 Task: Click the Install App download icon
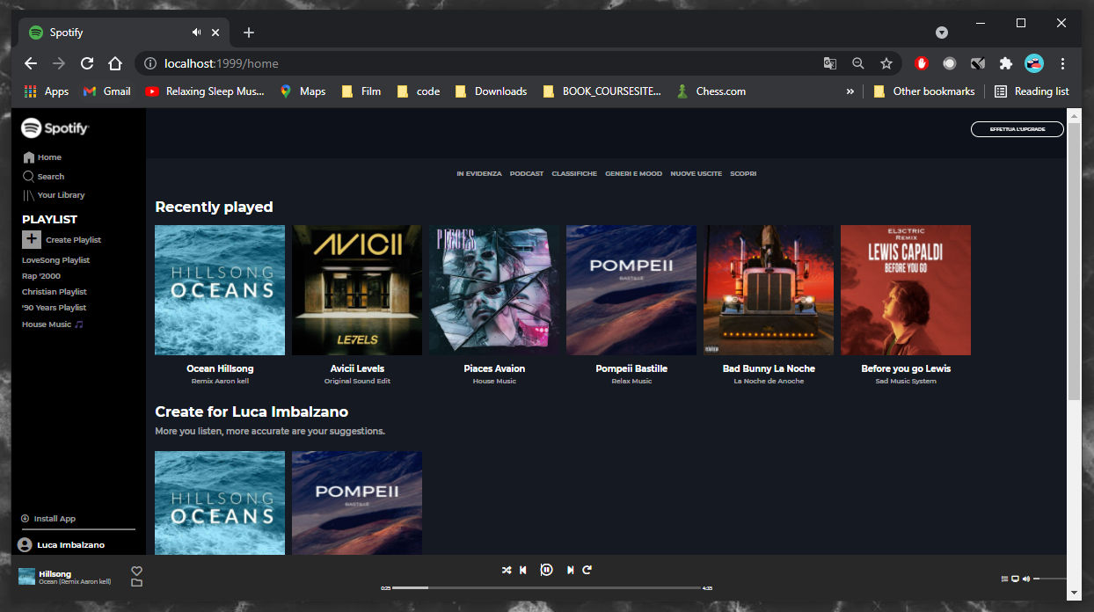pos(26,519)
